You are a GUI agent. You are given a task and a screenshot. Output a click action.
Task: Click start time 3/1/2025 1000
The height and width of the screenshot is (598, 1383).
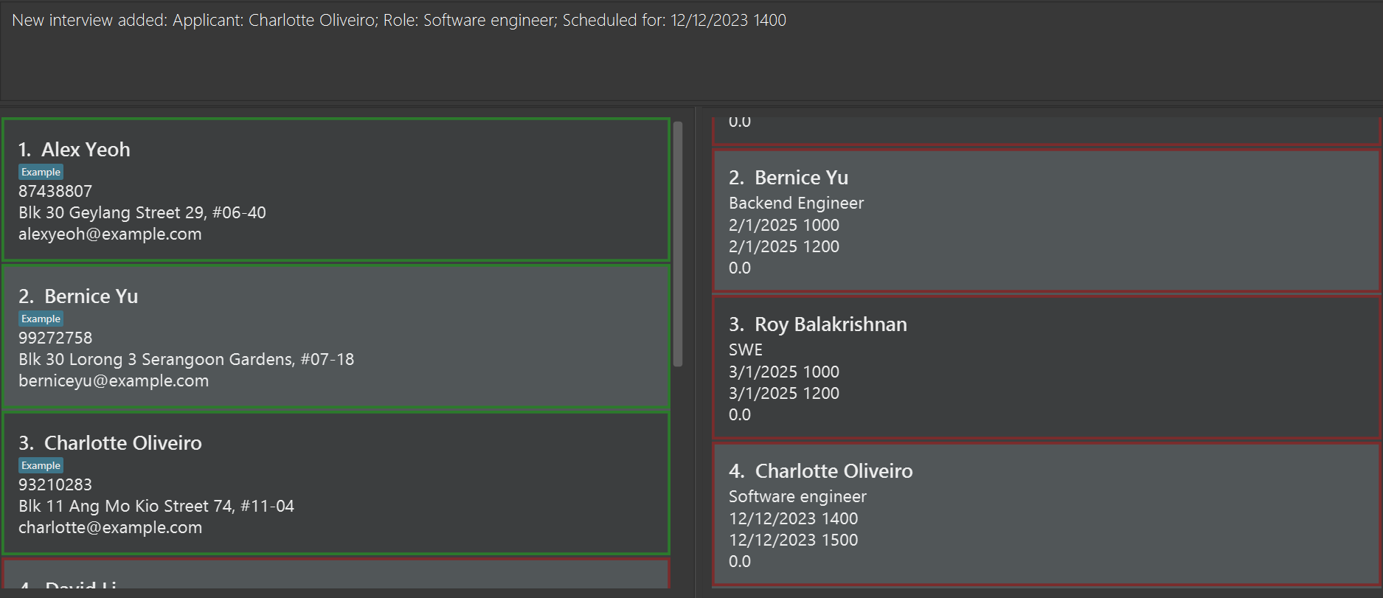[784, 372]
